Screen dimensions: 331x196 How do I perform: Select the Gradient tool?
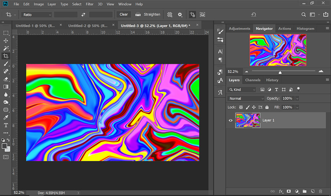6,87
